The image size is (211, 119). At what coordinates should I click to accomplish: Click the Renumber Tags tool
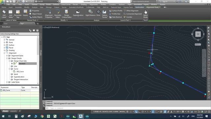coord(18,14)
